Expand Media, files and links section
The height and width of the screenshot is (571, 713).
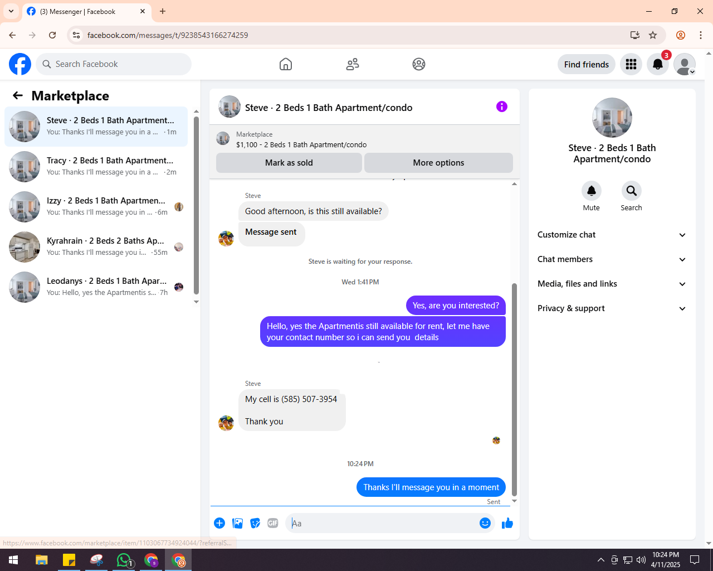click(x=612, y=284)
